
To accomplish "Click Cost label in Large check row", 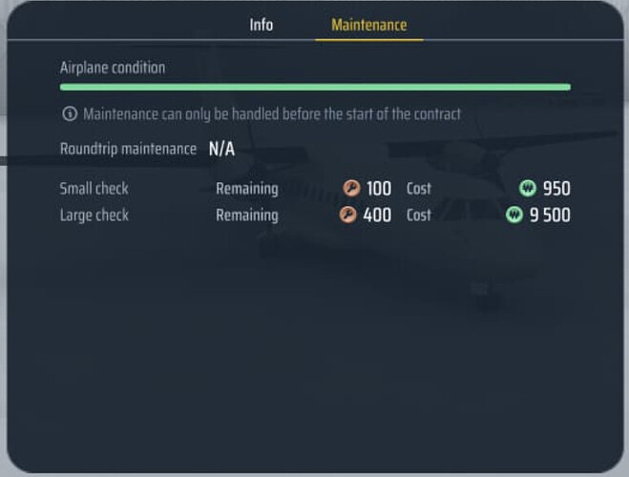I will [419, 216].
